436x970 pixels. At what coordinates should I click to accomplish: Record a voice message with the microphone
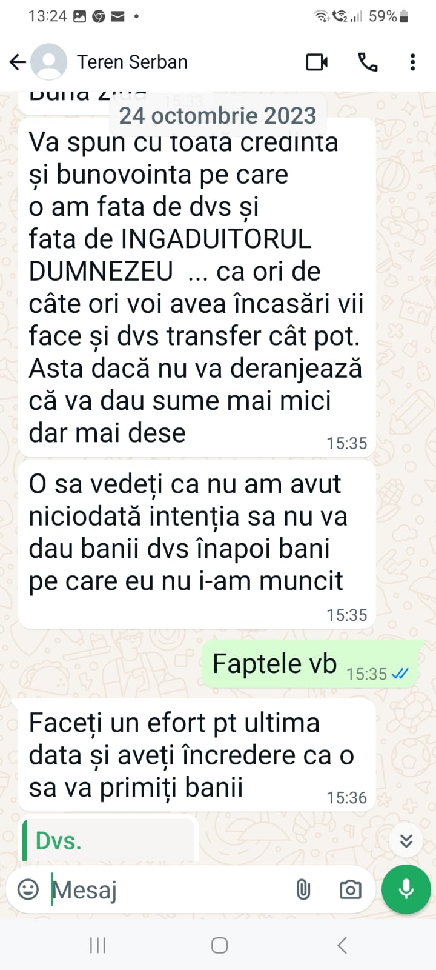click(x=406, y=889)
